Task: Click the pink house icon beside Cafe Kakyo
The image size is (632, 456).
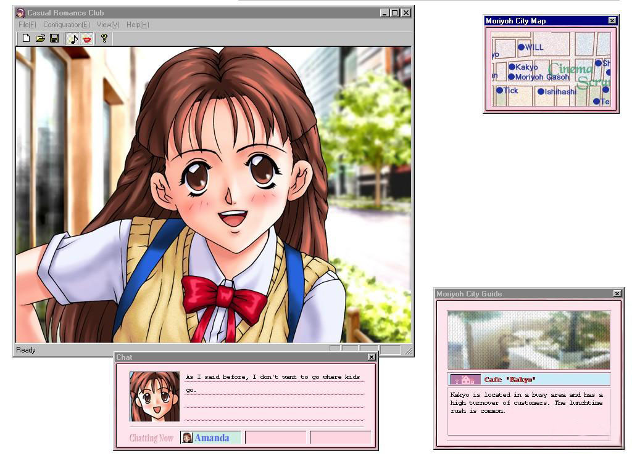Action: [x=465, y=380]
